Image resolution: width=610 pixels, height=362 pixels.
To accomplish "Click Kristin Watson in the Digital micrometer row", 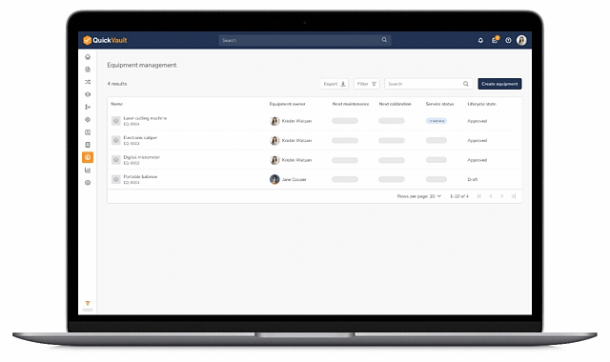I will pos(296,160).
